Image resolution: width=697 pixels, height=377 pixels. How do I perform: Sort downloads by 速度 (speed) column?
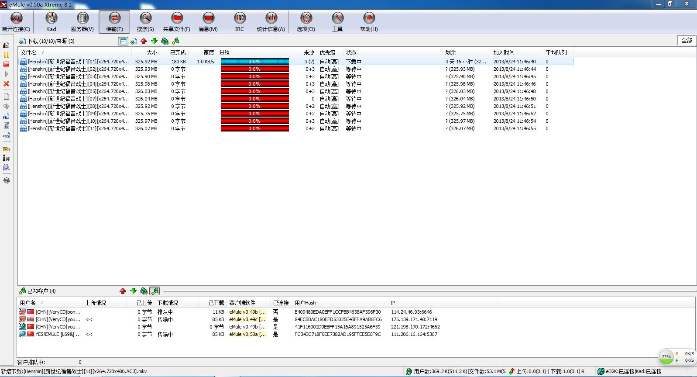click(x=202, y=52)
